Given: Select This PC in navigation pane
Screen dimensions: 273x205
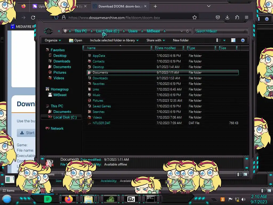Looking at the screenshot, I should 57,106.
